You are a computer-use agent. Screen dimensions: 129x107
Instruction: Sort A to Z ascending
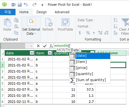point(115,20)
